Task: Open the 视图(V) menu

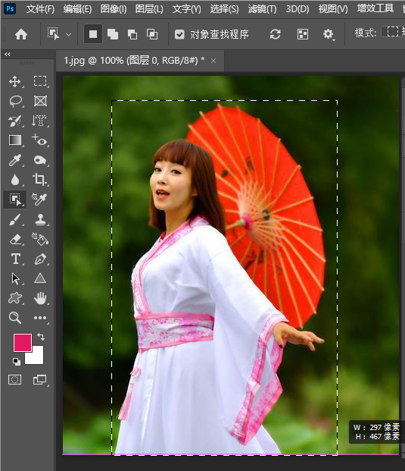Action: (x=333, y=9)
